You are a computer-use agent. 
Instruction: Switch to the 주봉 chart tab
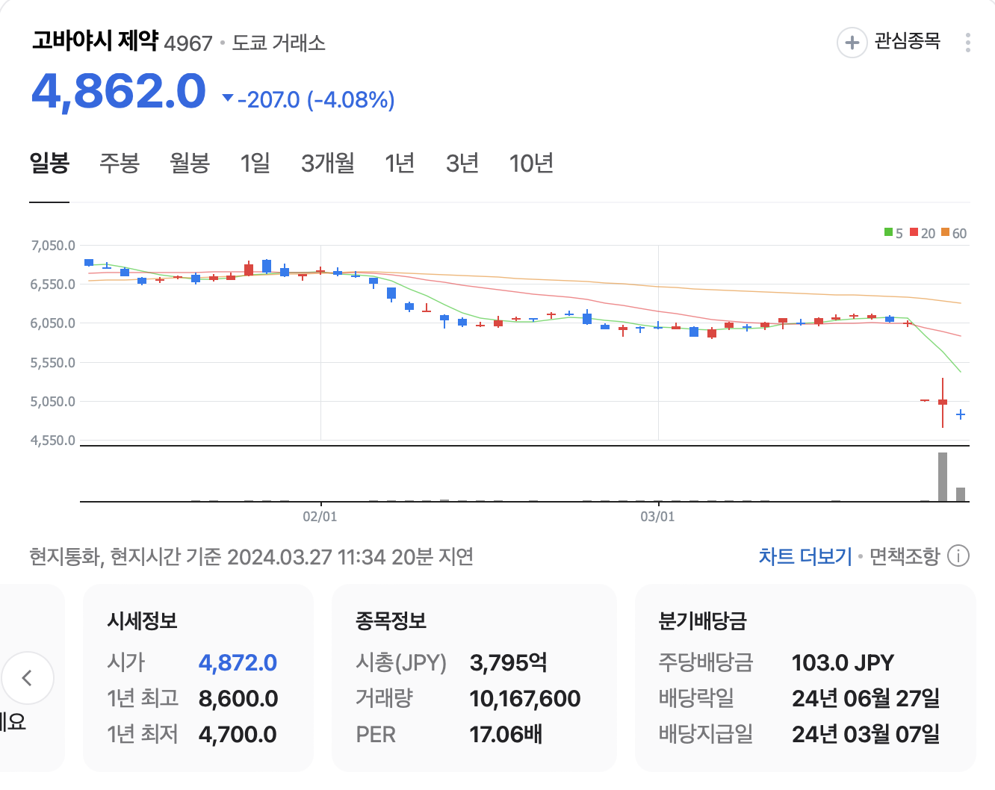tap(120, 163)
